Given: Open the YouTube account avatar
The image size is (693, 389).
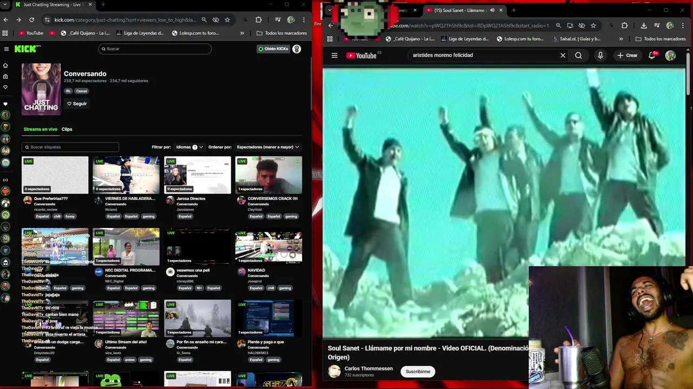Looking at the screenshot, I should [670, 55].
